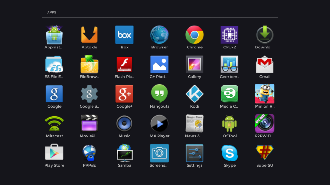The height and width of the screenshot is (185, 330).
Task: Open the Music app
Action: pos(124,124)
